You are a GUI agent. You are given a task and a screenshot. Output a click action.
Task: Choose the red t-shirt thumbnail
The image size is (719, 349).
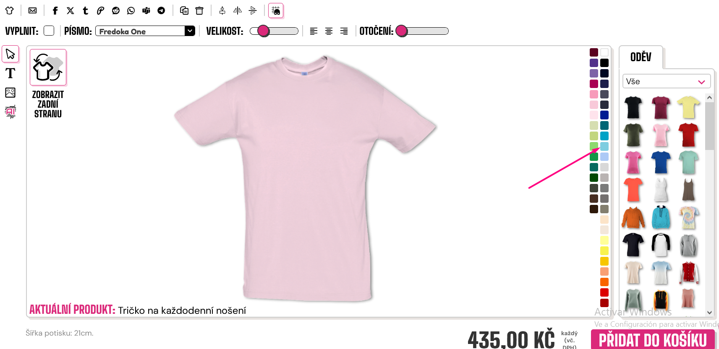click(688, 134)
